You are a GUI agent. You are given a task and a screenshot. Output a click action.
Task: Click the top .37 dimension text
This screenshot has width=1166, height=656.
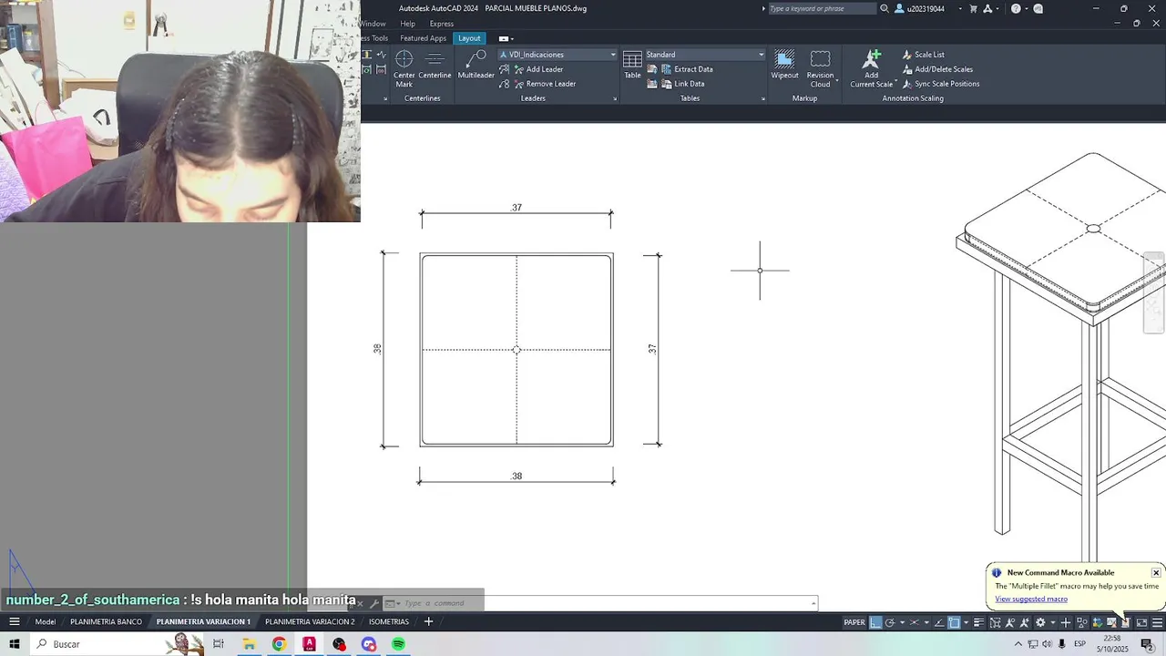pyautogui.click(x=517, y=208)
